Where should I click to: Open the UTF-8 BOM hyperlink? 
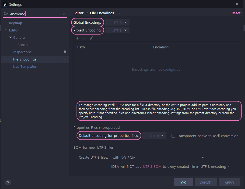(152, 166)
